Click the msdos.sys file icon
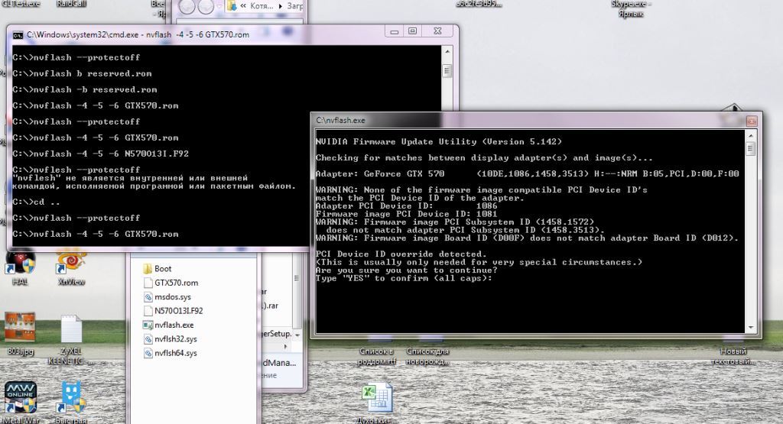 [148, 296]
